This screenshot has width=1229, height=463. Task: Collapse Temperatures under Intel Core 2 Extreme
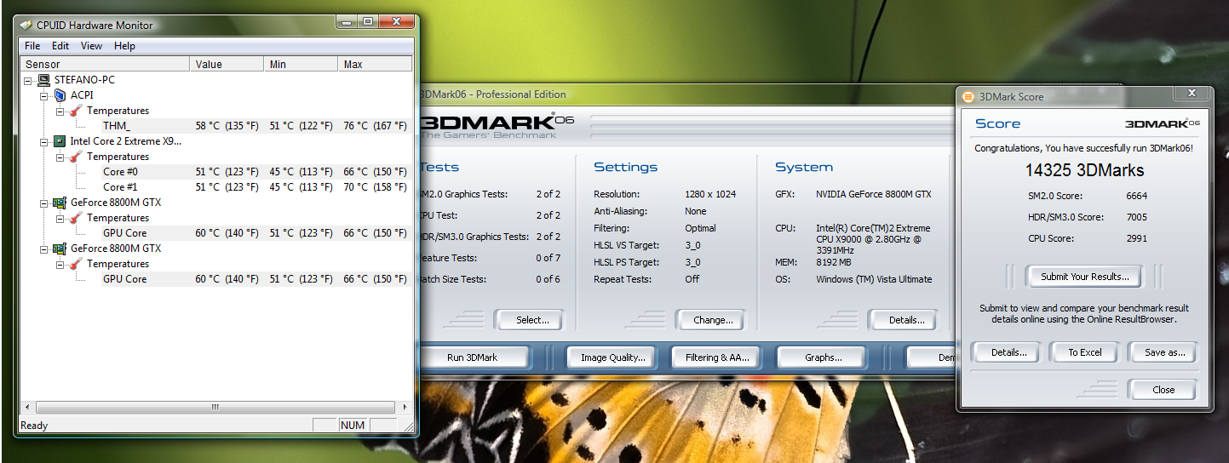pos(60,157)
